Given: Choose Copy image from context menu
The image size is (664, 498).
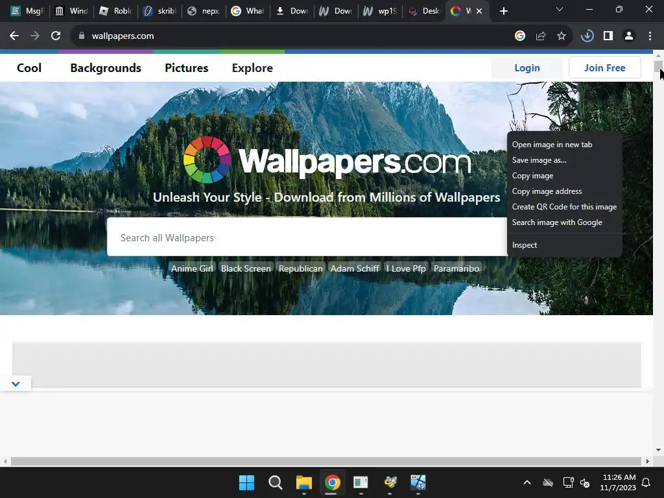Looking at the screenshot, I should (565, 176).
